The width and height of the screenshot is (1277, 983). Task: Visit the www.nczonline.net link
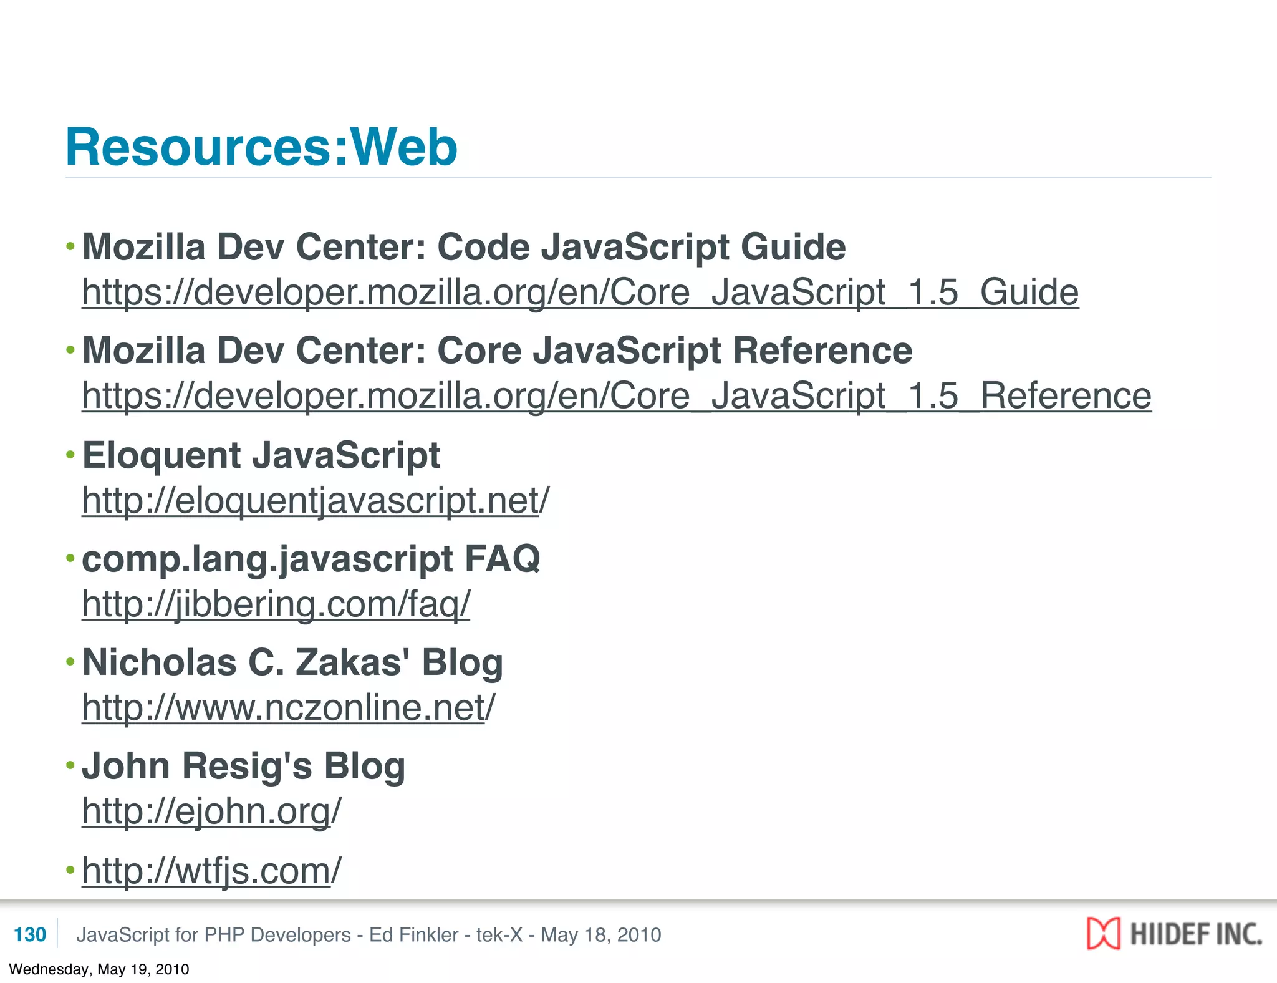[289, 707]
